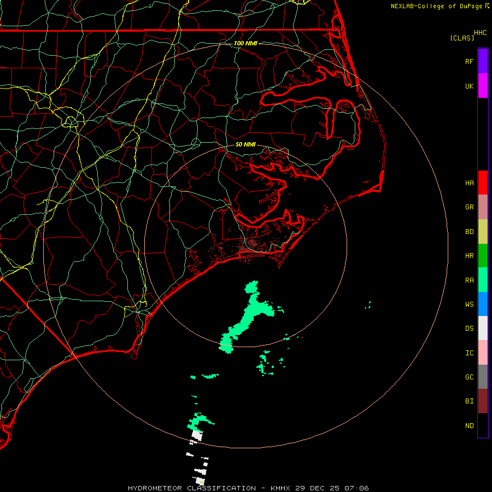The image size is (492, 492).
Task: Click the 'BI' legend label
Action: (470, 401)
